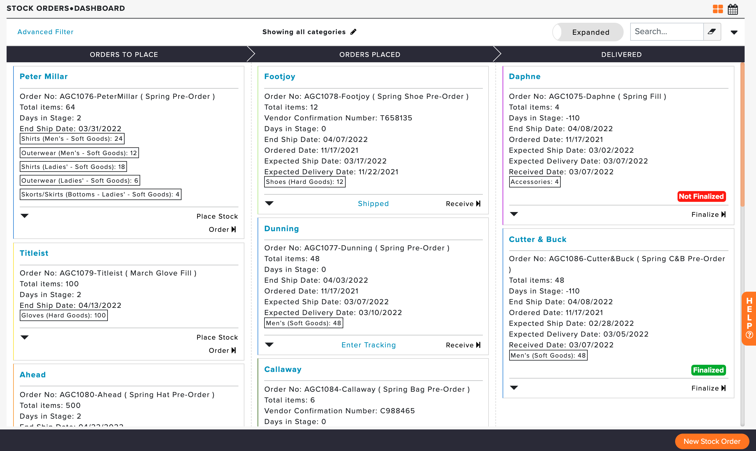Screen dimensions: 756x451
Task: Open the Dunning vendor title
Action: (282, 228)
